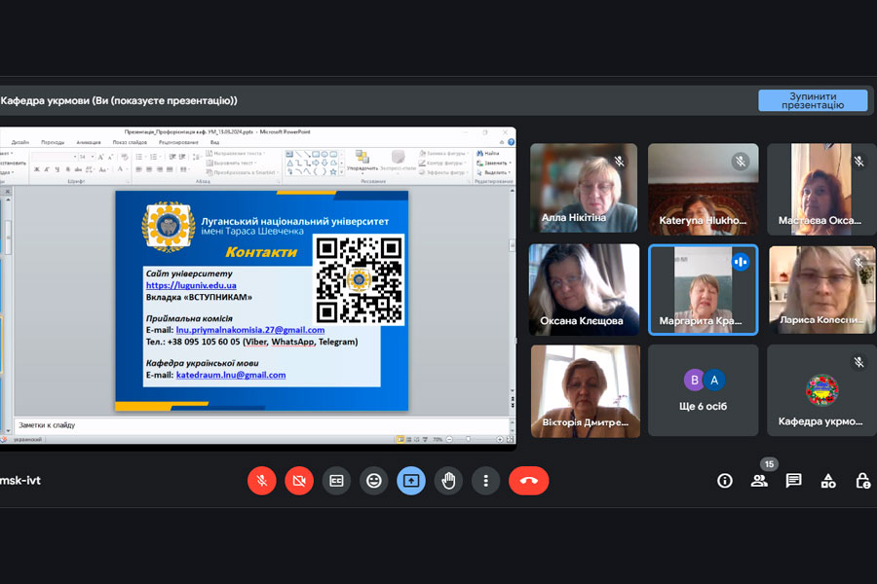Toggle closed captions in Meet

click(337, 481)
